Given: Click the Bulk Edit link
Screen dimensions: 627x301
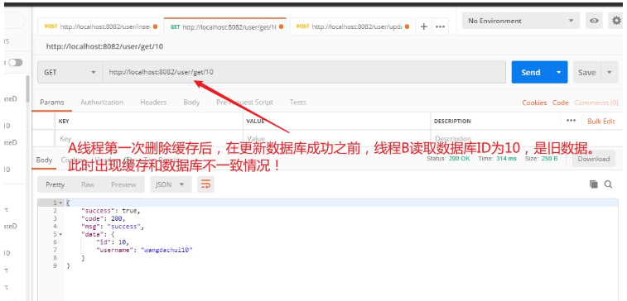Looking at the screenshot, I should (x=601, y=121).
